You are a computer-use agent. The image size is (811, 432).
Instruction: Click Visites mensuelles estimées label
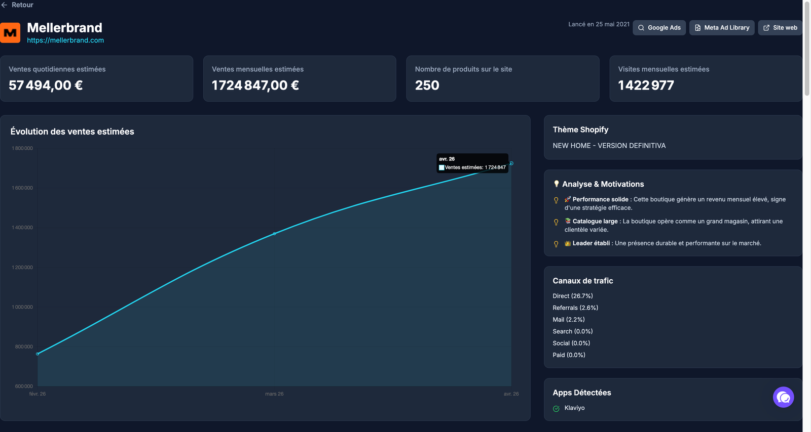pos(663,69)
